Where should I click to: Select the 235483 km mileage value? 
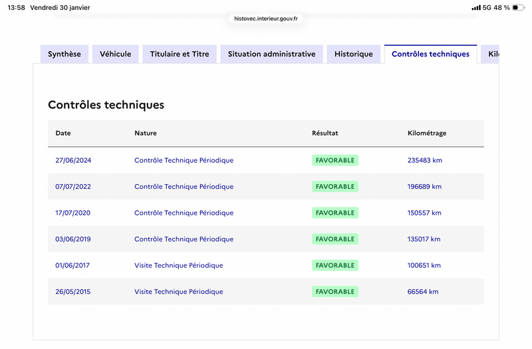[x=424, y=160]
